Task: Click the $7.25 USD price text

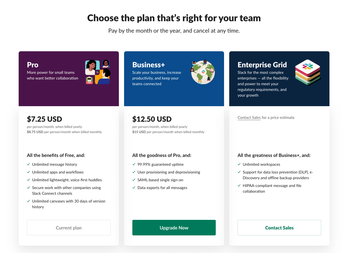Action: [45, 119]
